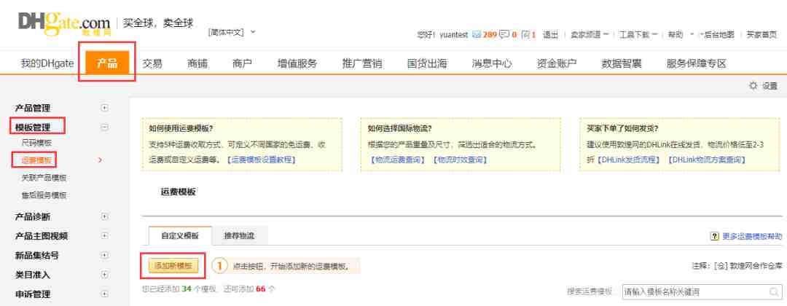
Task: Click the 设置 settings text link
Action: pyautogui.click(x=770, y=86)
